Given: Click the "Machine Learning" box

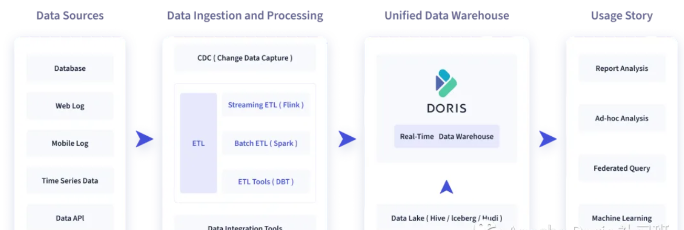Looking at the screenshot, I should point(622,217).
